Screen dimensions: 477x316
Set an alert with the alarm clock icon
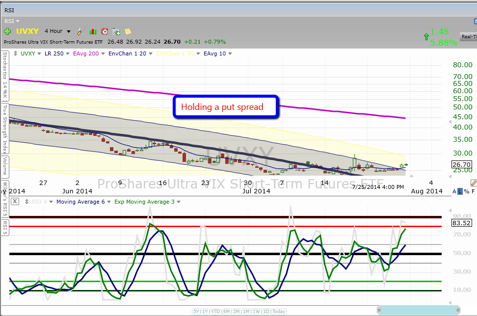click(x=104, y=31)
